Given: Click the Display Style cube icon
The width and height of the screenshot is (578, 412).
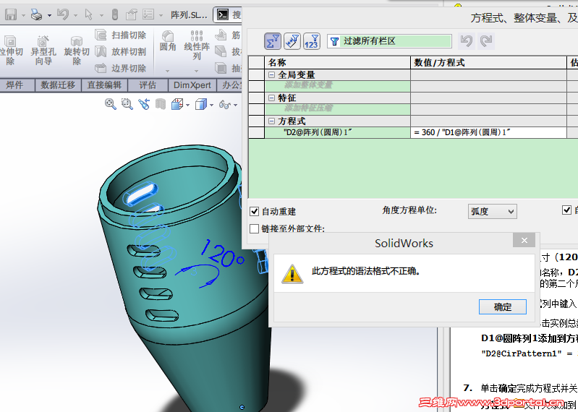Looking at the screenshot, I should click(201, 104).
